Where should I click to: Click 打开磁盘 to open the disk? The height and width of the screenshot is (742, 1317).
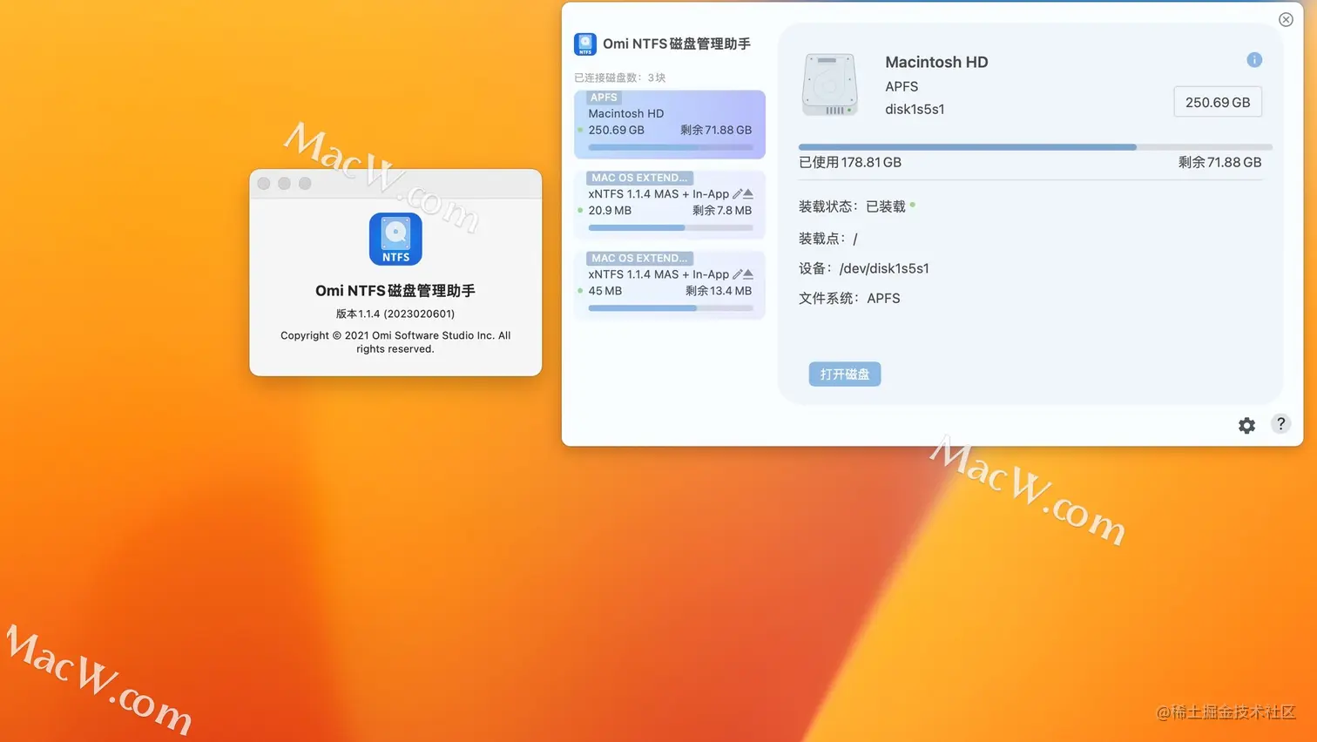(845, 374)
